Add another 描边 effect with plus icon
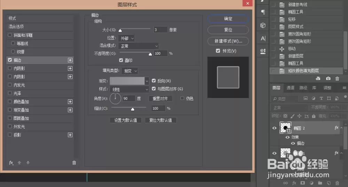This screenshot has width=348, height=187. 70,60
